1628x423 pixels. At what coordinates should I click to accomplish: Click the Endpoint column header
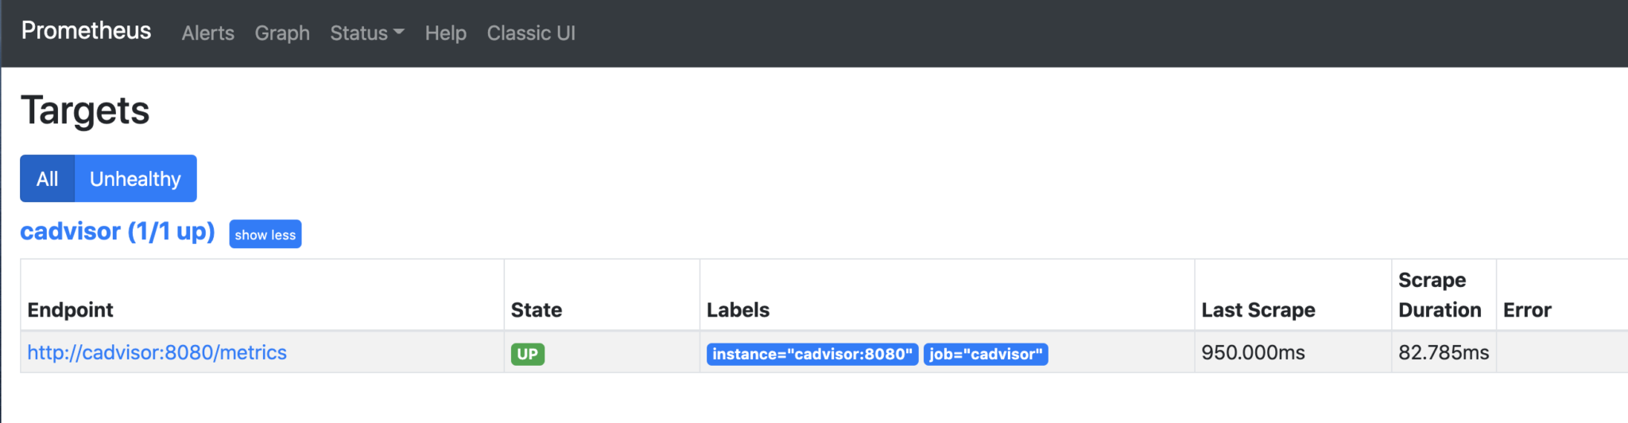coord(71,310)
